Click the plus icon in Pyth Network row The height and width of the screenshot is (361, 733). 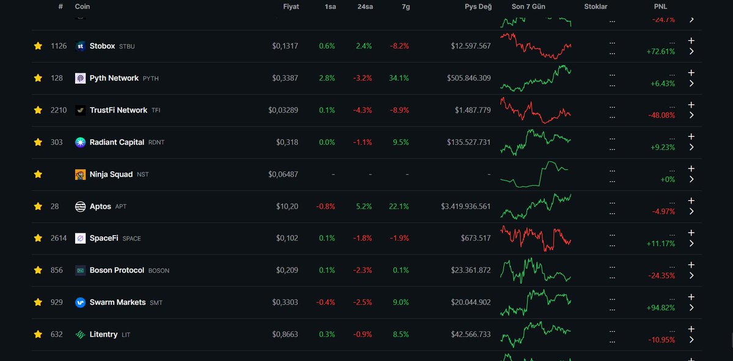coord(691,73)
